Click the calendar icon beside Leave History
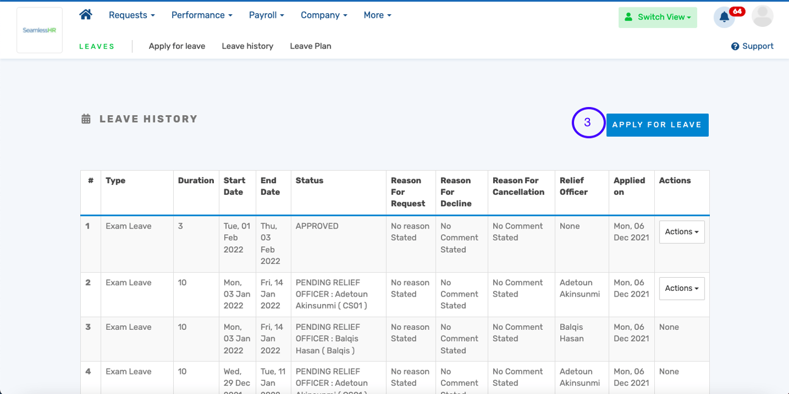Image resolution: width=789 pixels, height=394 pixels. pos(86,119)
